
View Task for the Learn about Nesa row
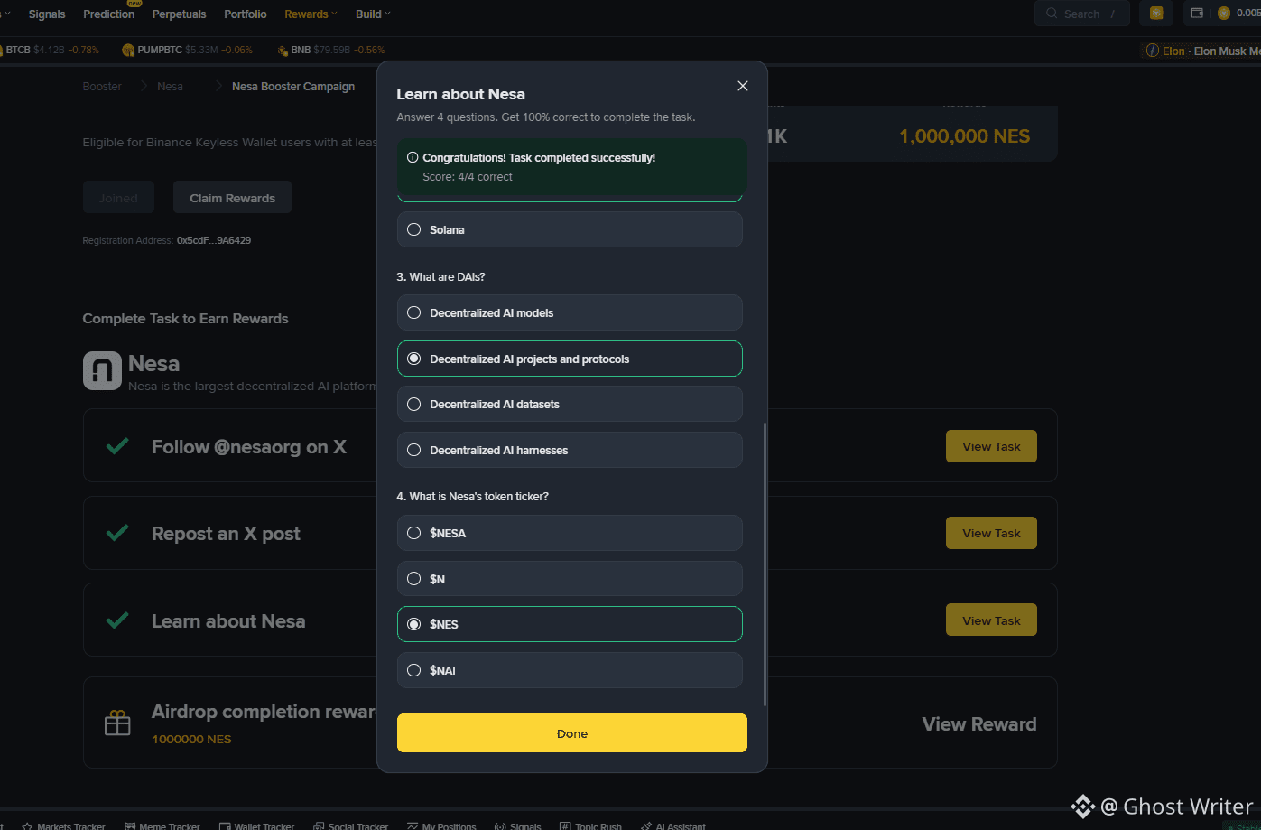(x=991, y=620)
